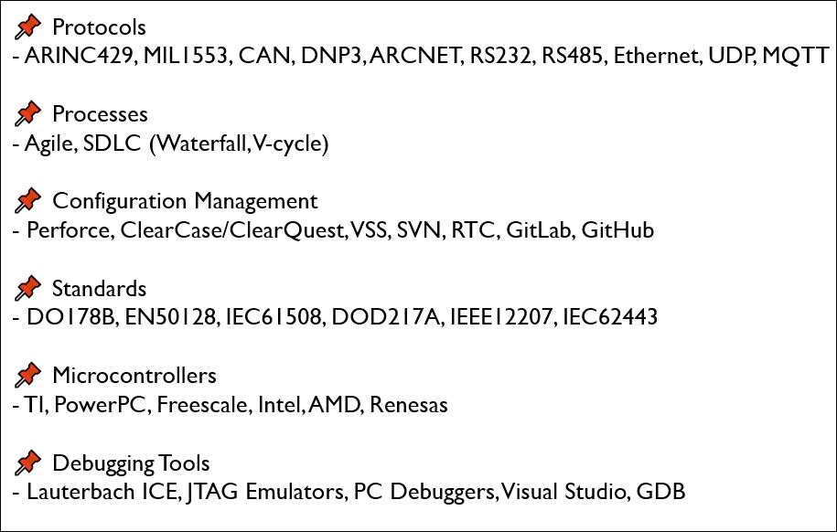This screenshot has width=837, height=532.
Task: Click the Microcontrollers heading text
Action: click(134, 376)
